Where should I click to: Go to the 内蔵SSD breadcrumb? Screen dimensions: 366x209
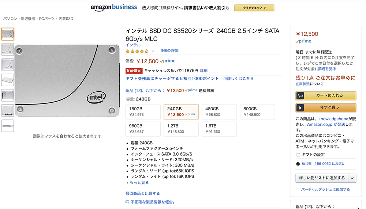pyautogui.click(x=66, y=19)
